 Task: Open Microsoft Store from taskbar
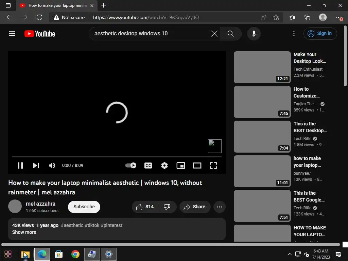coord(58,254)
